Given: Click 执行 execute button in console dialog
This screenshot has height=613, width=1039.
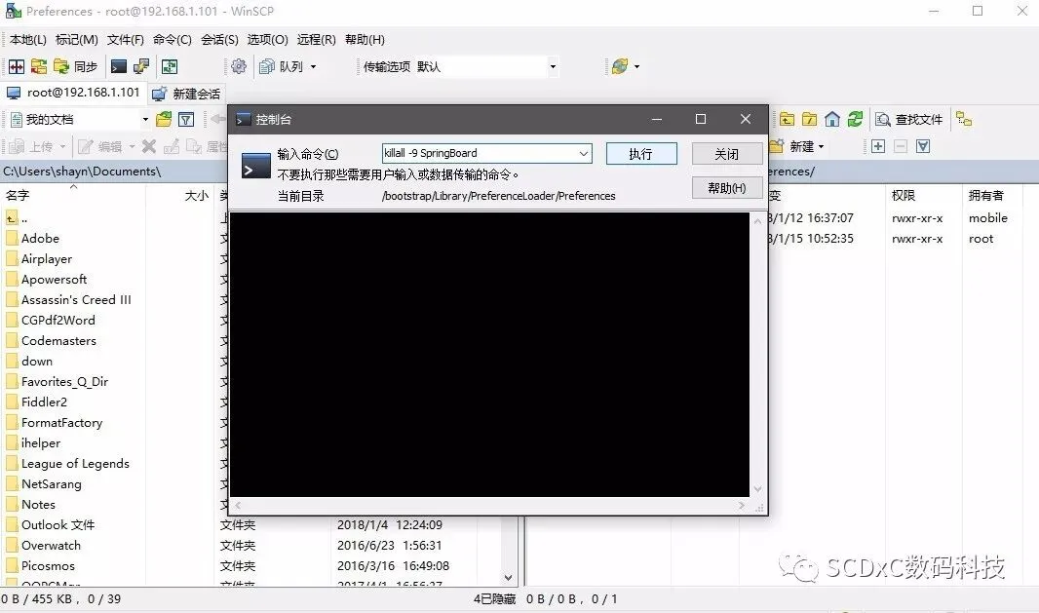Looking at the screenshot, I should 641,154.
